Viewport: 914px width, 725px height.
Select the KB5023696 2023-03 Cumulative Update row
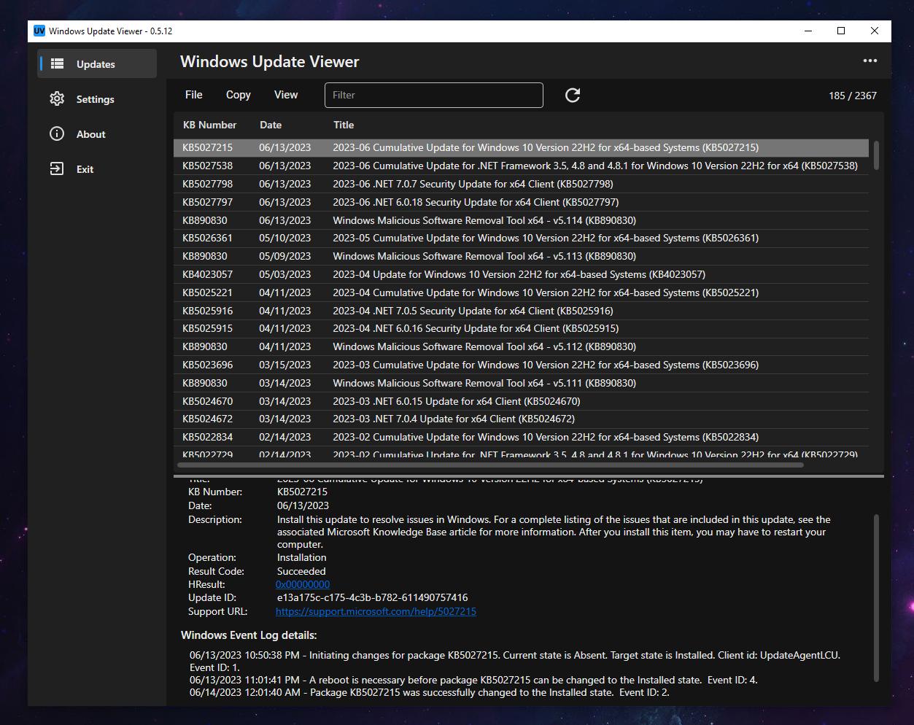pos(521,365)
